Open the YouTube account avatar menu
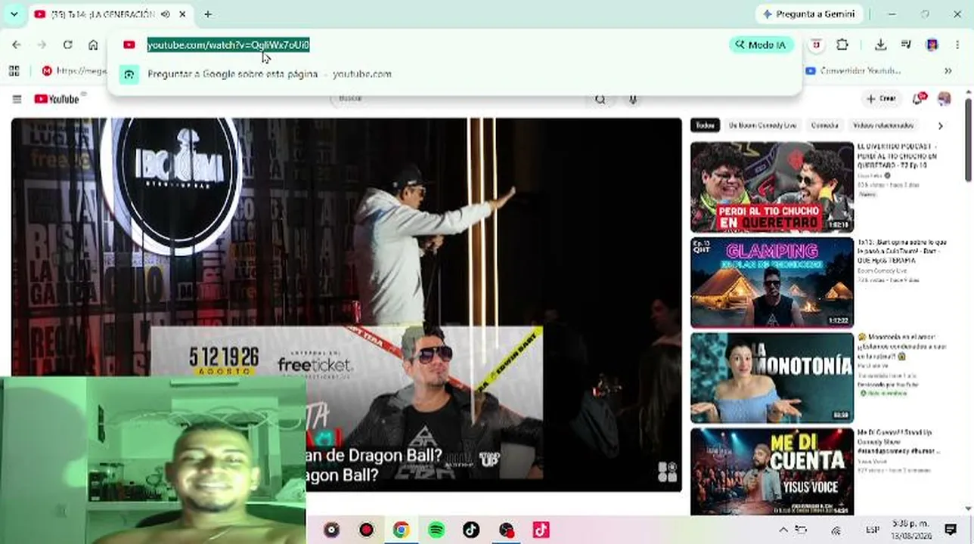 (x=945, y=99)
